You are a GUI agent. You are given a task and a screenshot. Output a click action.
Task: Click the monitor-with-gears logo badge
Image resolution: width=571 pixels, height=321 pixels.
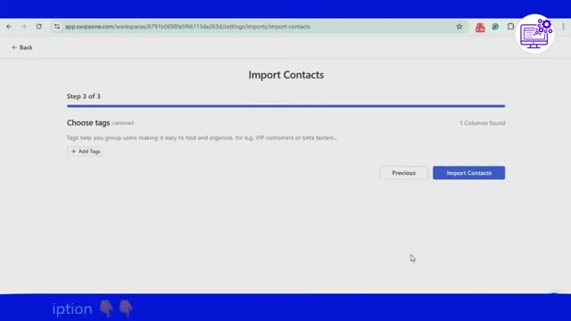pos(535,34)
